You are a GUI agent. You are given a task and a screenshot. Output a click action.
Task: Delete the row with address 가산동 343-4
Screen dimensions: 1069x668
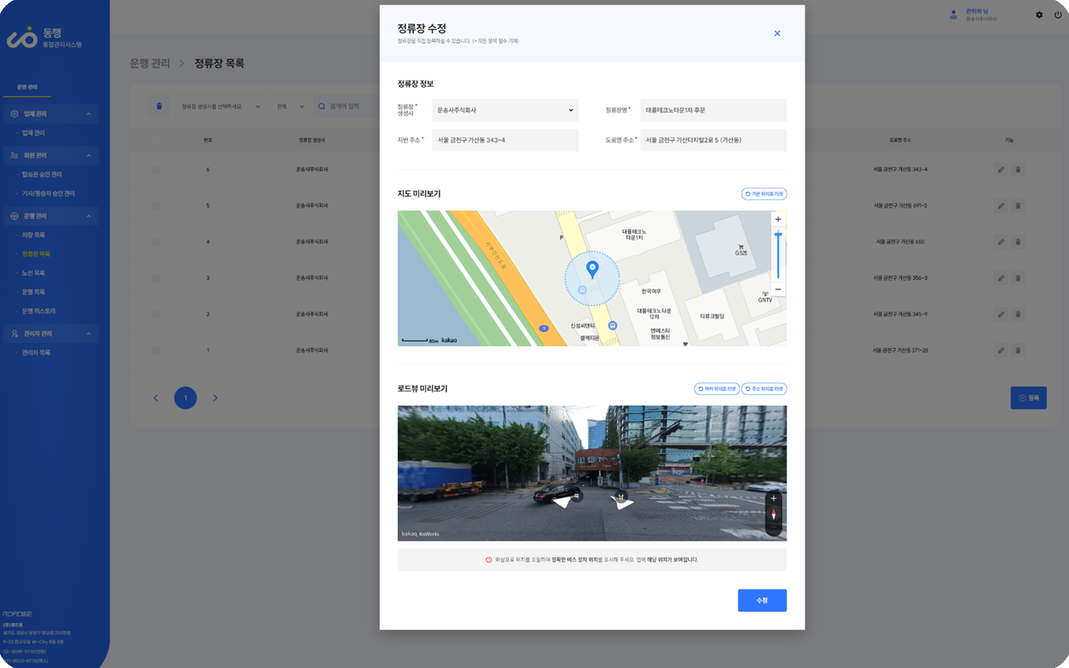tap(1018, 170)
